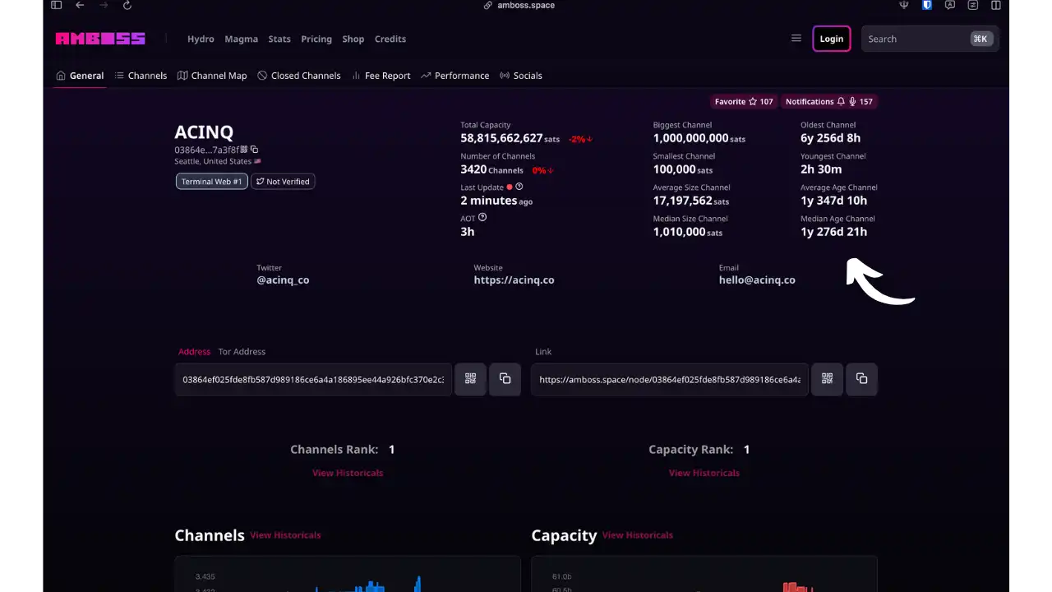Reload the page in browser toolbar
Image resolution: width=1052 pixels, height=592 pixels.
coord(127,5)
